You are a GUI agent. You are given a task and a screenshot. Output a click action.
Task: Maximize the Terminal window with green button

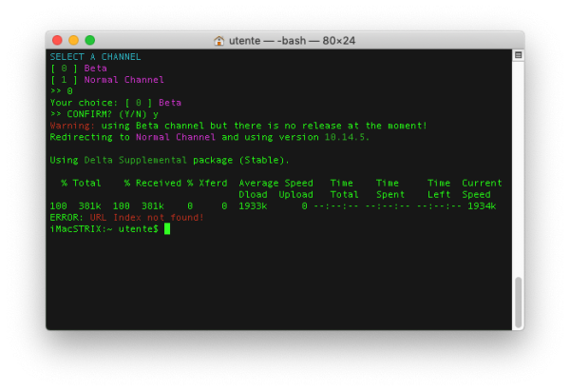coord(90,40)
